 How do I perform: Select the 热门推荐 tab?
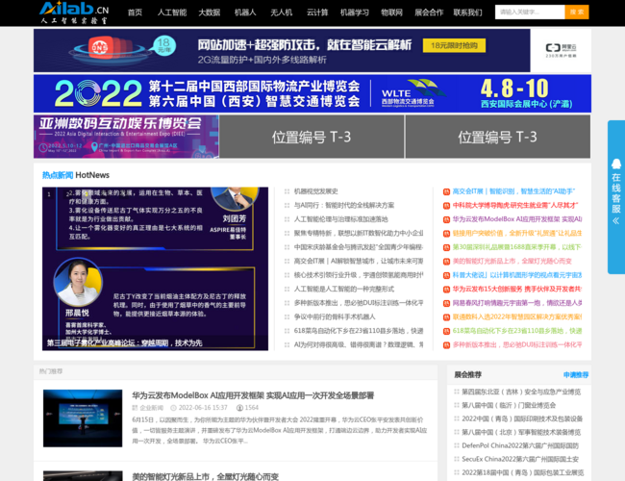click(51, 371)
